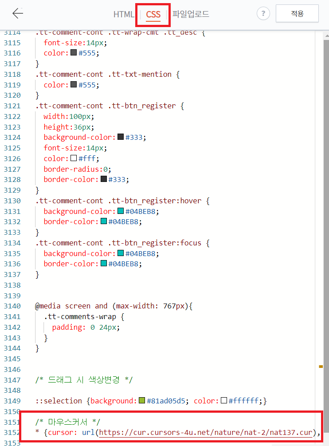The height and width of the screenshot is (446, 329).
Task: Go back using the left arrow icon
Action: (18, 13)
